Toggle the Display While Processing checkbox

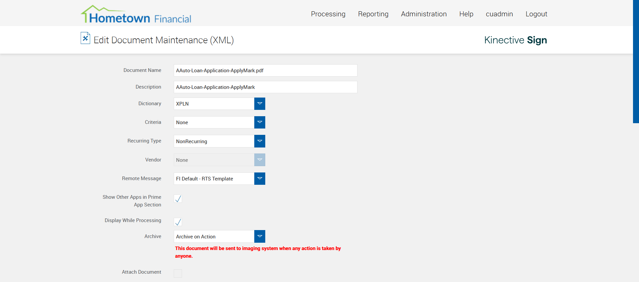(178, 222)
